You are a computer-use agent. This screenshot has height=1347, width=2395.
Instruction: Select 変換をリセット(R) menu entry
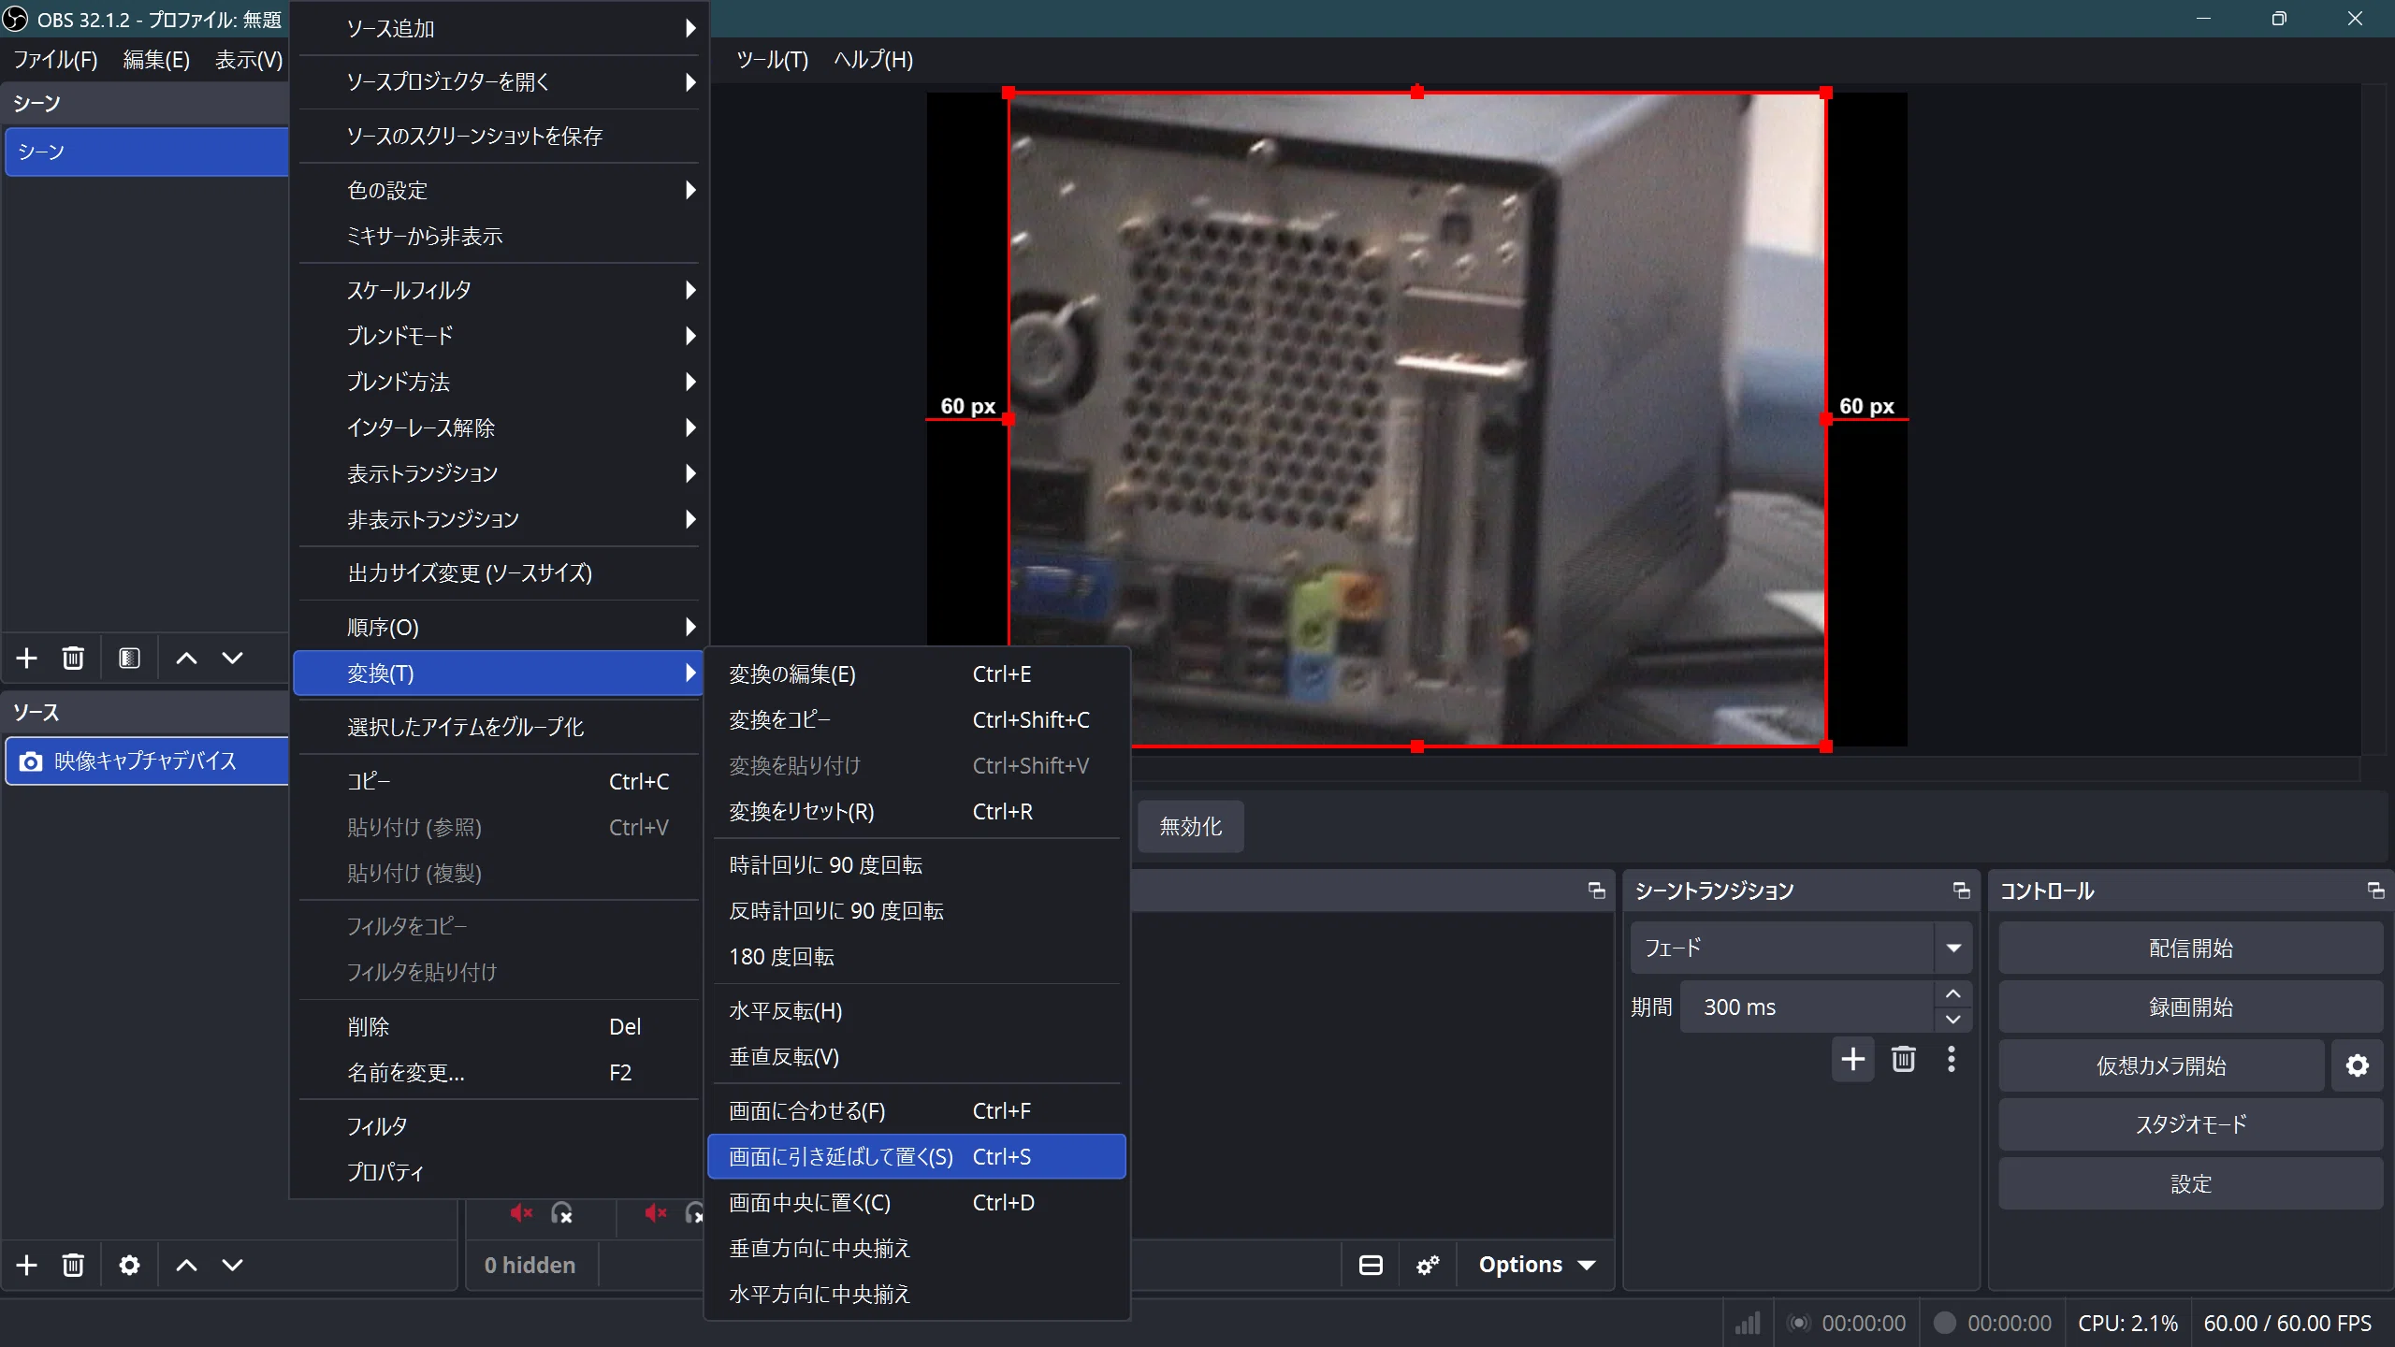pos(917,811)
